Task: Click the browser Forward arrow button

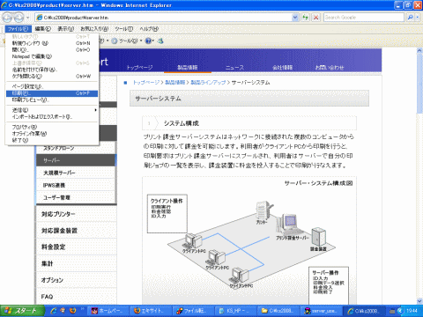Action: (x=19, y=18)
